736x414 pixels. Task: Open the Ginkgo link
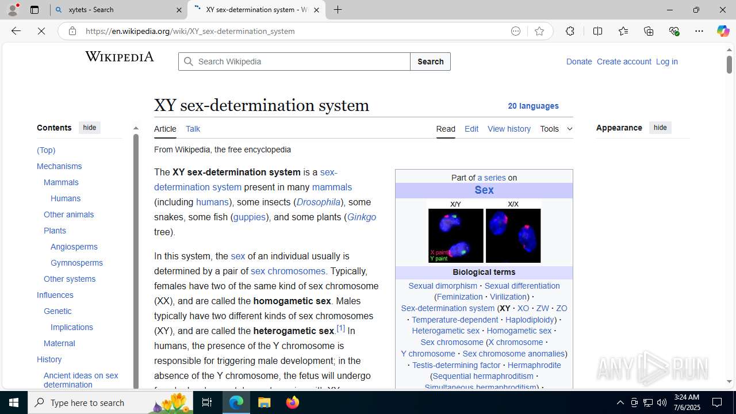pyautogui.click(x=362, y=217)
